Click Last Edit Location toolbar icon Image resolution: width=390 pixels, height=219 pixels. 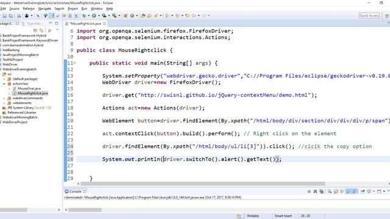(x=187, y=16)
